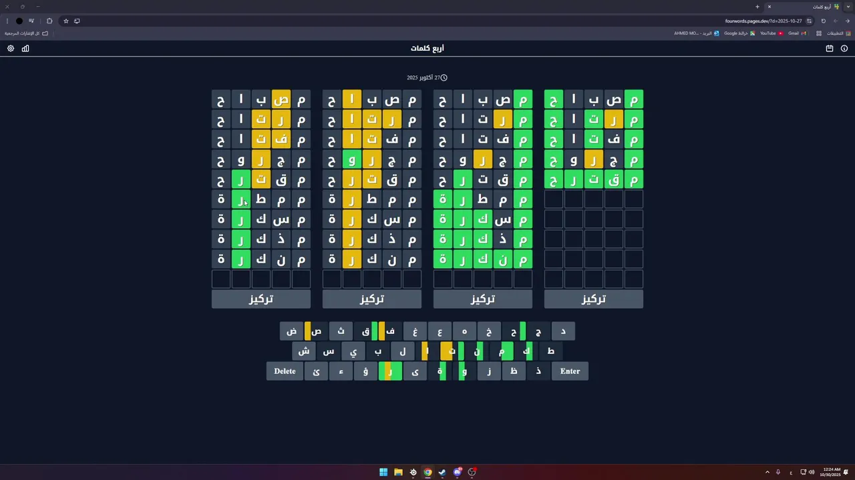Viewport: 855px width, 480px height.
Task: Tap the و key on the keyboard
Action: point(464,371)
